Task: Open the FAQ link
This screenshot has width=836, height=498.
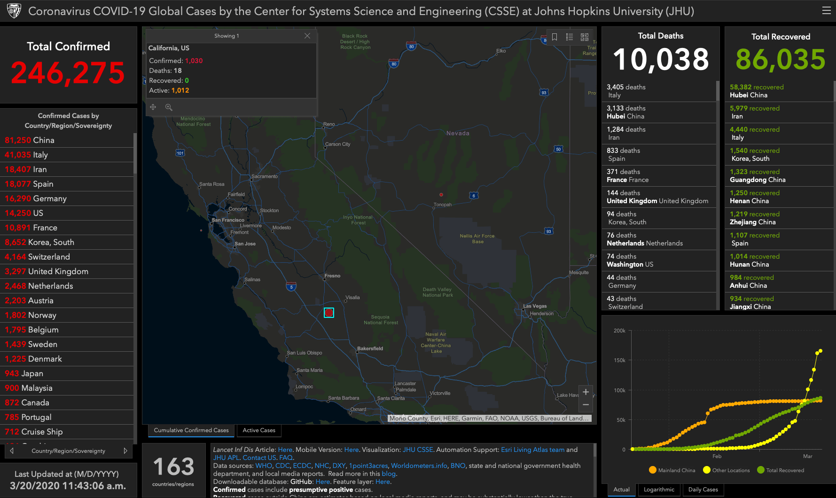Action: click(286, 458)
